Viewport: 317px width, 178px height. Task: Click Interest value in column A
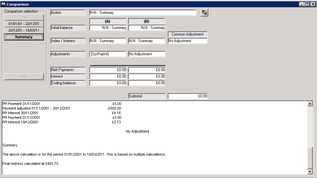(x=108, y=76)
